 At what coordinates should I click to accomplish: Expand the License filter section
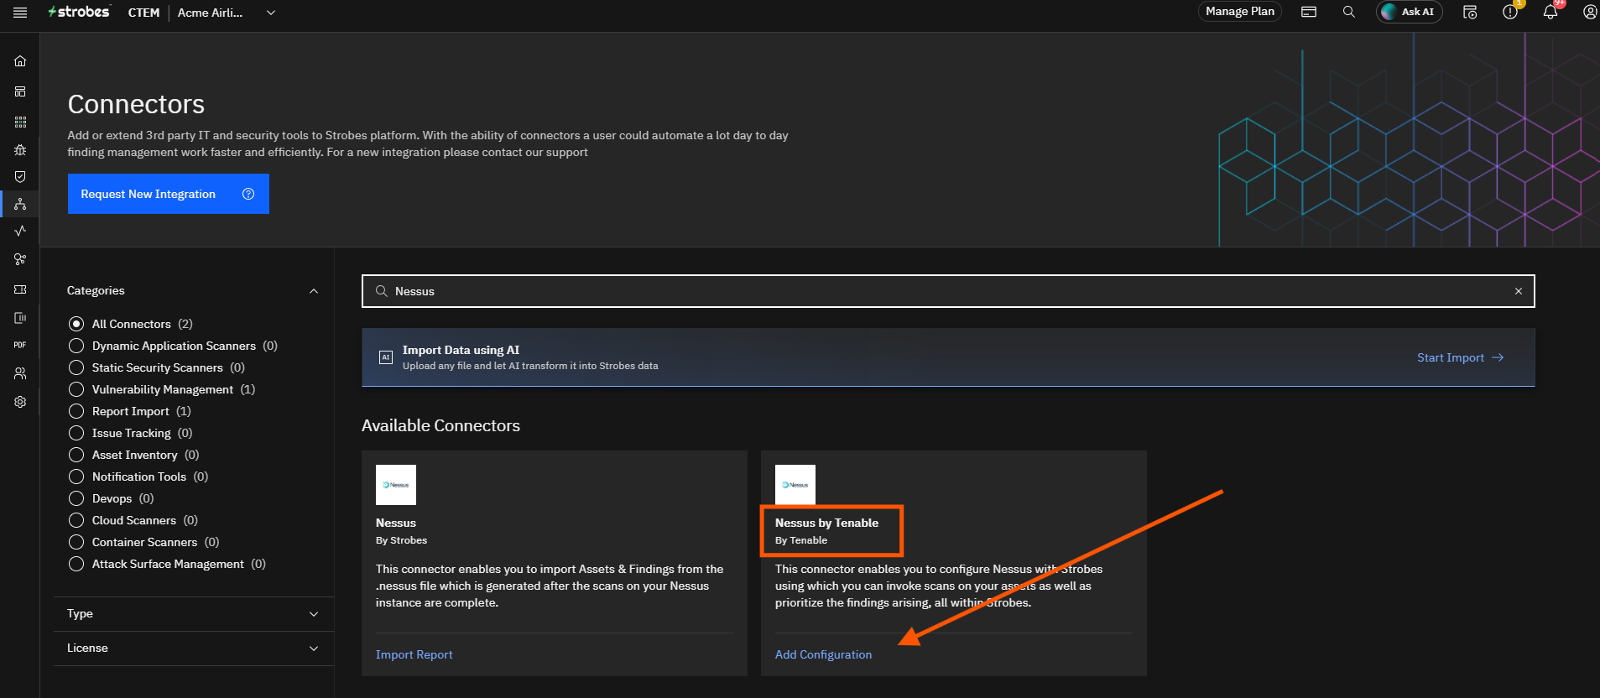[x=193, y=649]
